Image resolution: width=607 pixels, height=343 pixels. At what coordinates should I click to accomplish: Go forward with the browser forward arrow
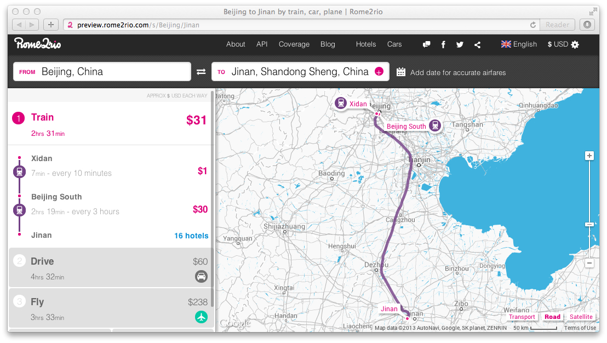point(32,25)
